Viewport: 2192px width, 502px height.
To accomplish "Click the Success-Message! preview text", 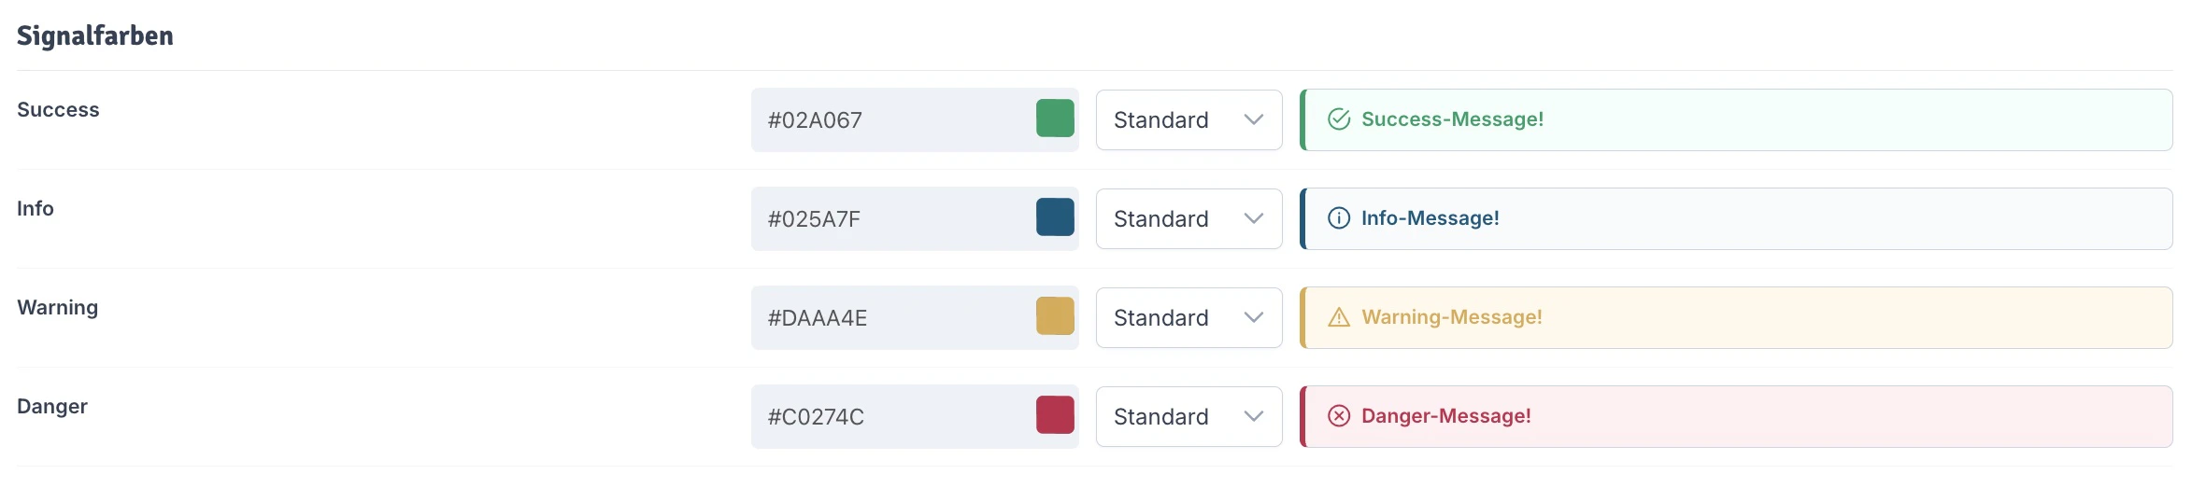I will coord(1452,119).
